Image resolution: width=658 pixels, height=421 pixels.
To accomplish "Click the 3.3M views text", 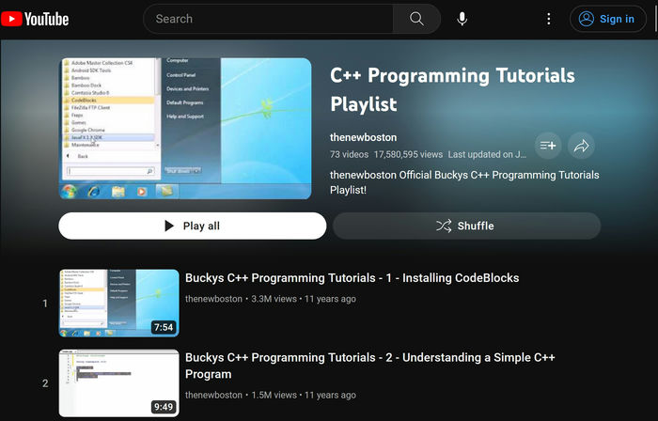I will [274, 299].
